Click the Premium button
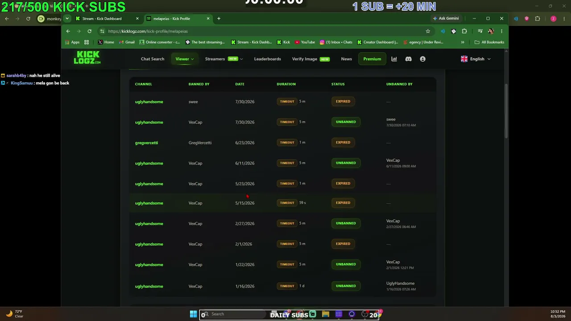The width and height of the screenshot is (571, 321). (x=372, y=59)
